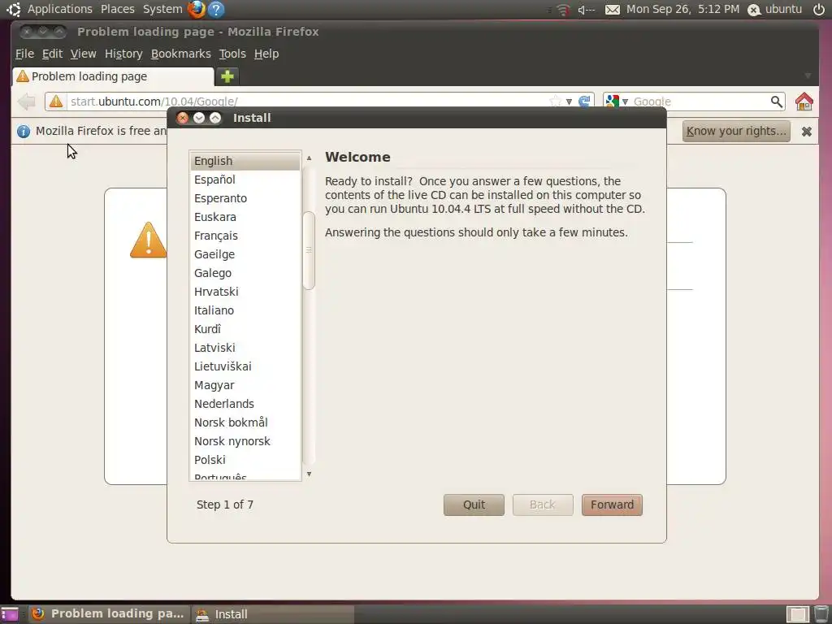Click the Show Desktop icon in bottom panel
Screen dimensions: 832x624
[9, 614]
